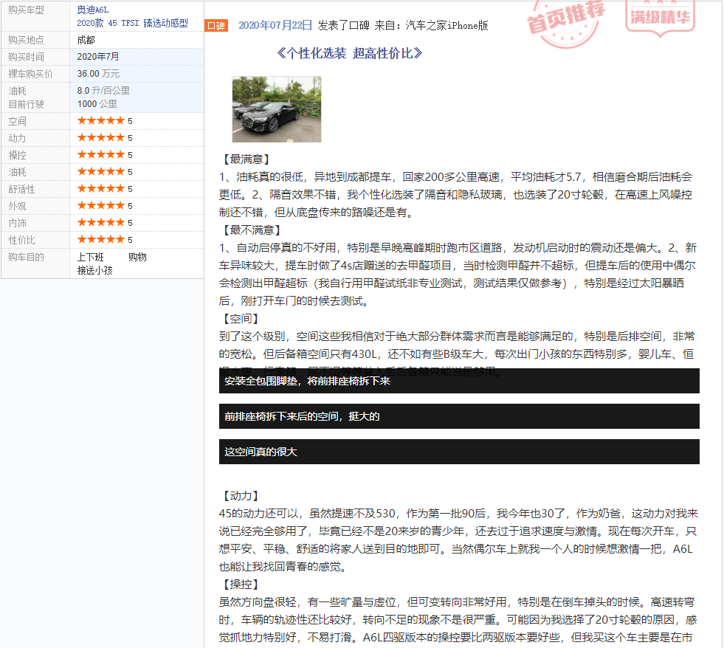Image resolution: width=724 pixels, height=648 pixels.
Task: Click the orange 口碑 badge icon
Action: [216, 25]
